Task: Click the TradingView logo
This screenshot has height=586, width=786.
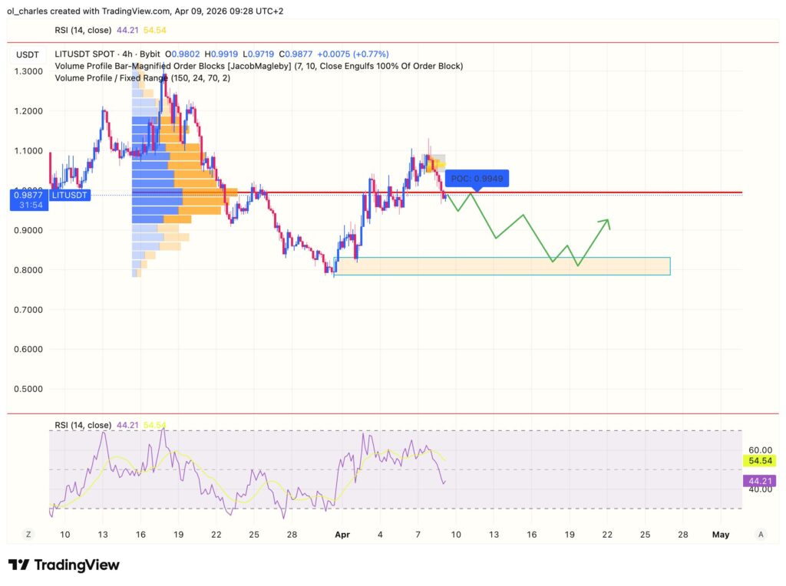Action: point(64,565)
